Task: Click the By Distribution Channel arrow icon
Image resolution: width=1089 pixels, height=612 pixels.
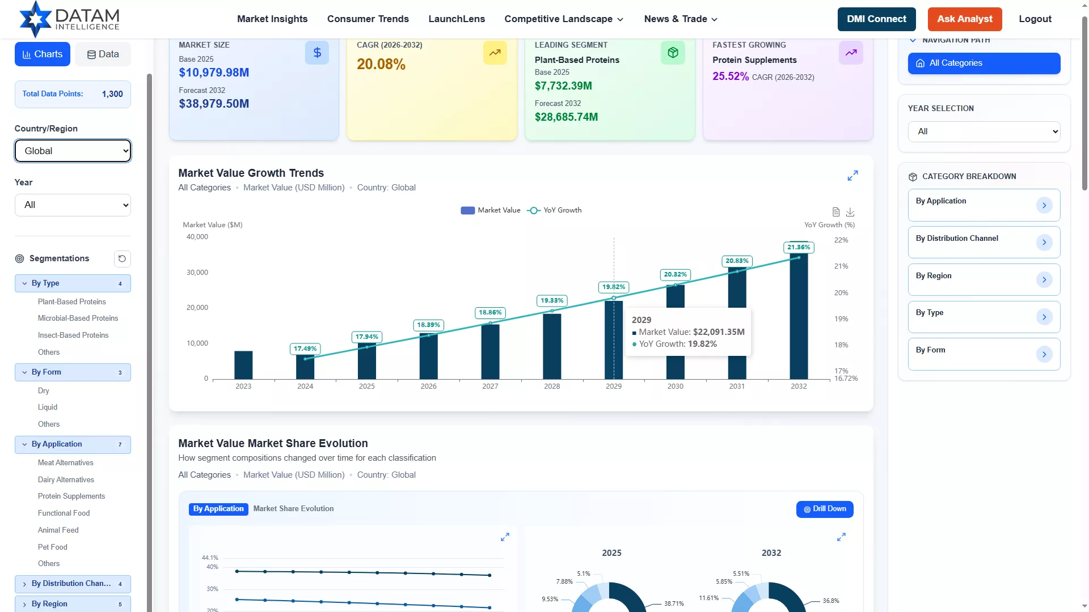Action: point(1044,243)
